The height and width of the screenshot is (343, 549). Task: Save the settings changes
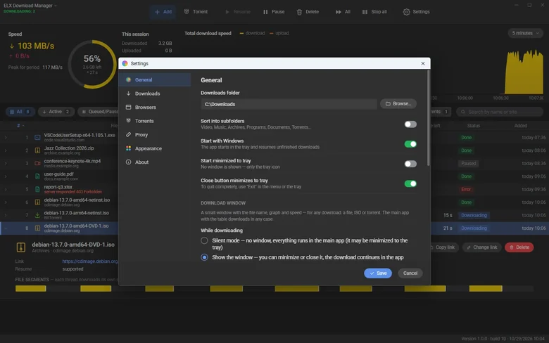(378, 273)
